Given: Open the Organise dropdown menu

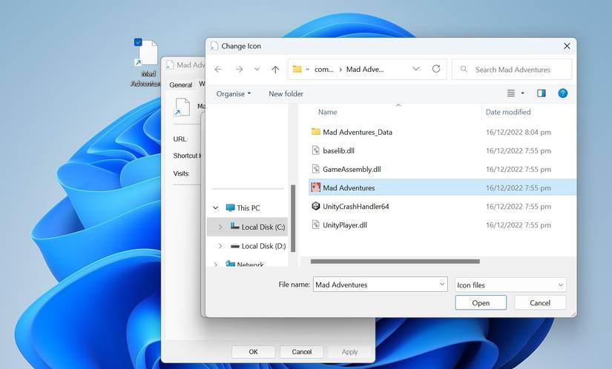Looking at the screenshot, I should pos(233,93).
